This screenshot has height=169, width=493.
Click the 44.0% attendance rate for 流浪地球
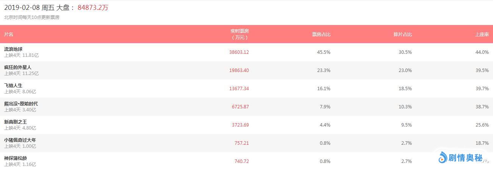[x=482, y=52]
